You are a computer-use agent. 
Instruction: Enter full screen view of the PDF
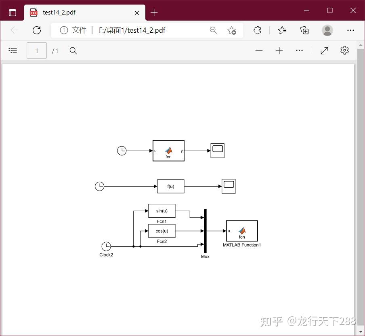tap(325, 50)
